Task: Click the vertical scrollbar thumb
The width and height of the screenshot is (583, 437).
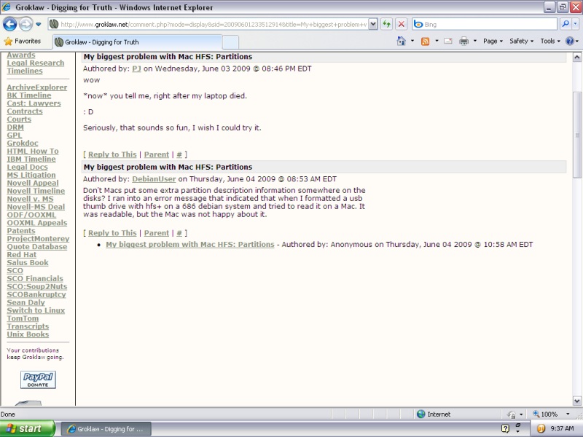Action: (x=576, y=135)
